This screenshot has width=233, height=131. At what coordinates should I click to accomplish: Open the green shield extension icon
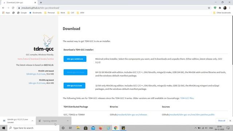point(215,8)
